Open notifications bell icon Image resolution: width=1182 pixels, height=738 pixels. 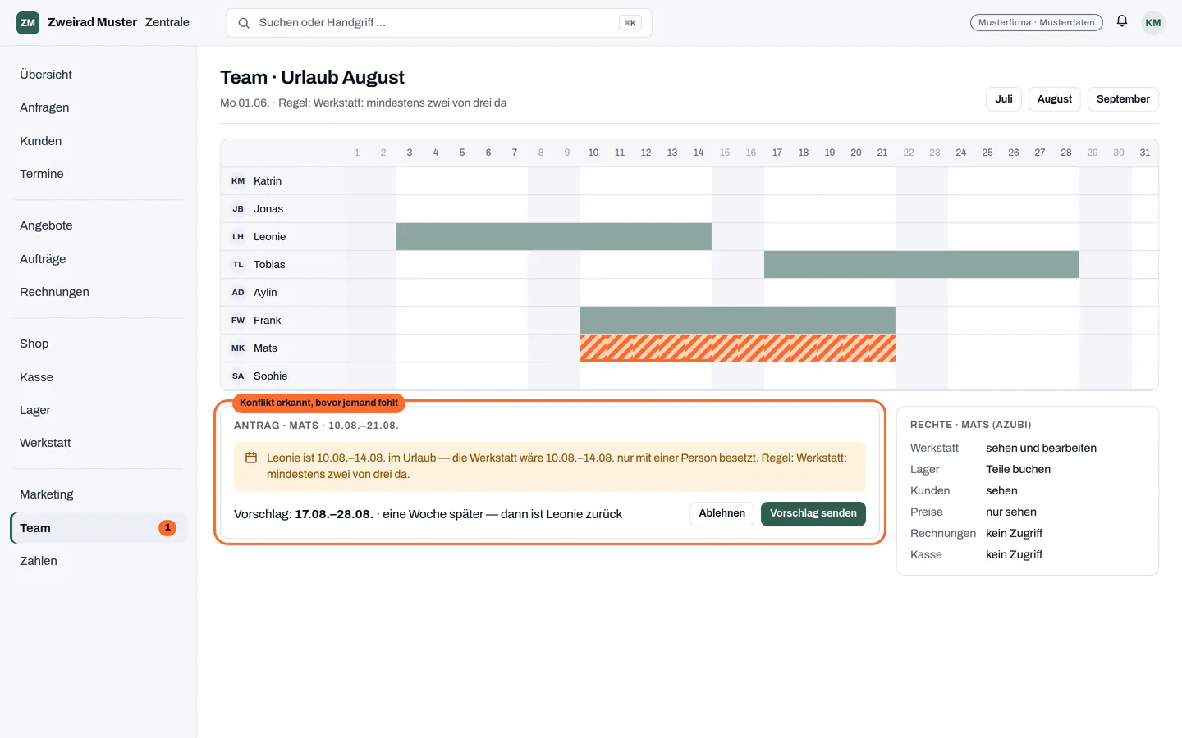(x=1122, y=21)
